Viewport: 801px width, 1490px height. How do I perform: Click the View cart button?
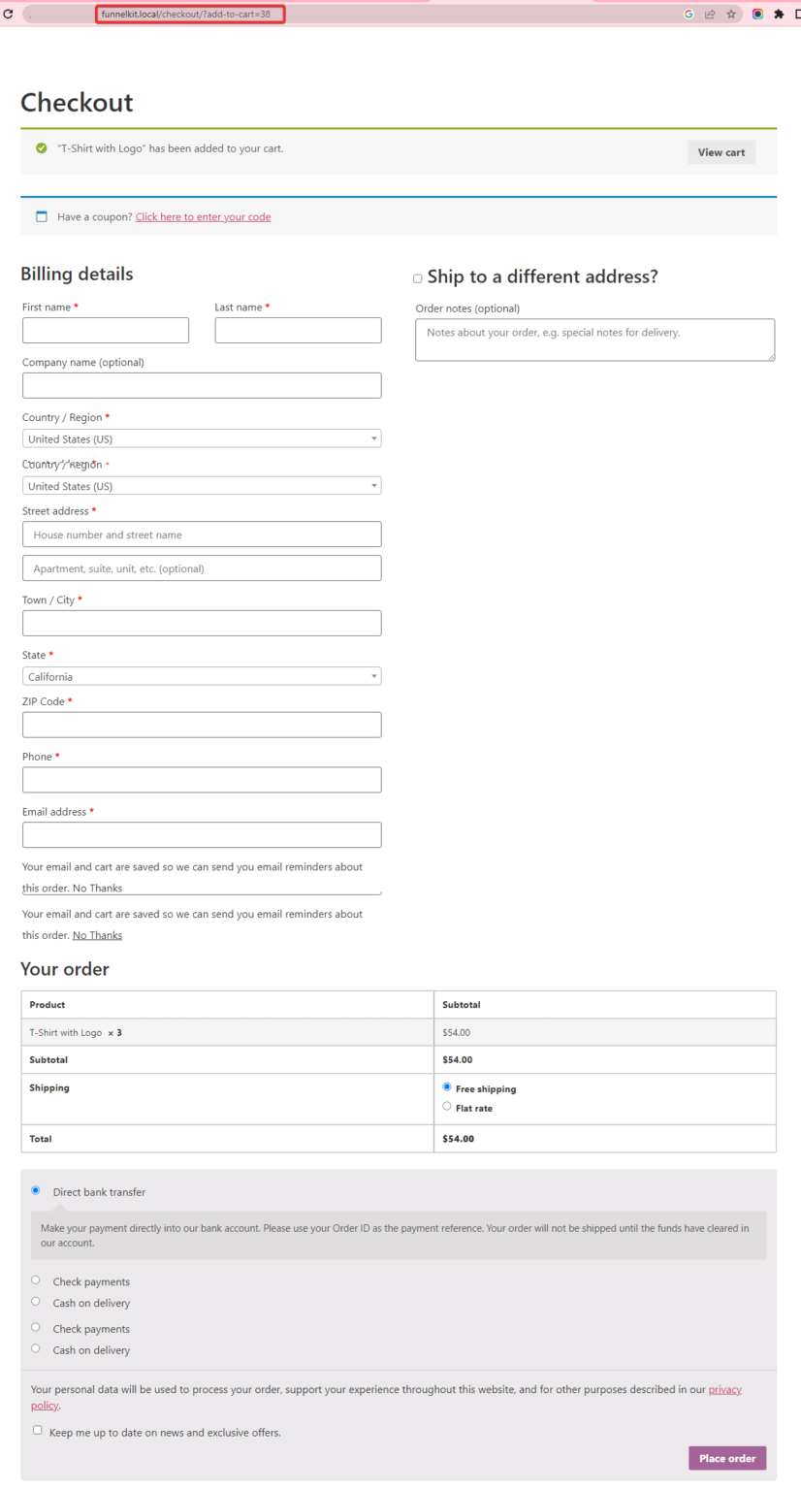pos(721,151)
